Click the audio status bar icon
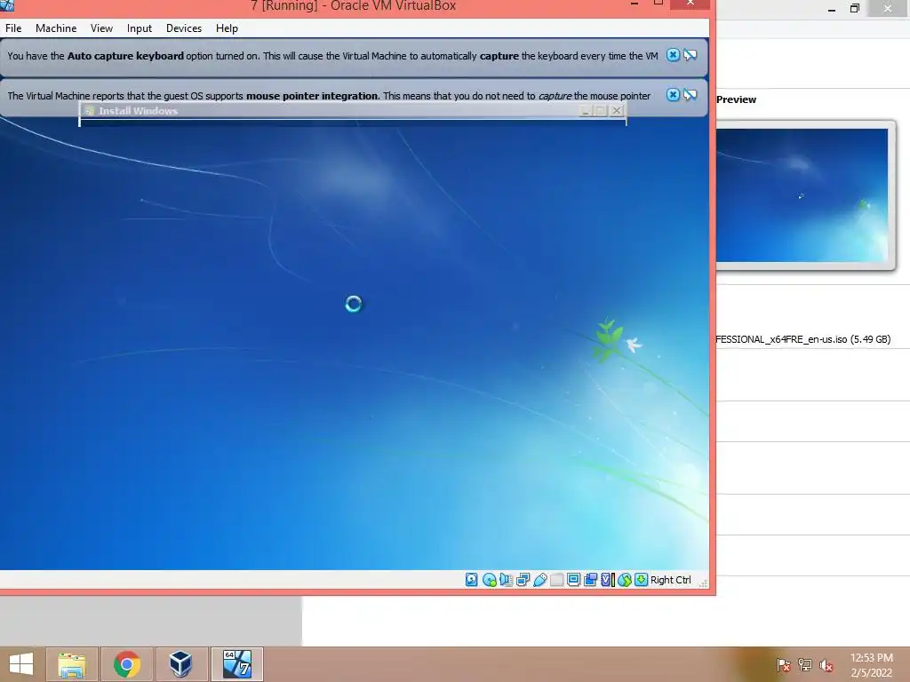Viewport: 910px width, 682px height. coord(506,580)
